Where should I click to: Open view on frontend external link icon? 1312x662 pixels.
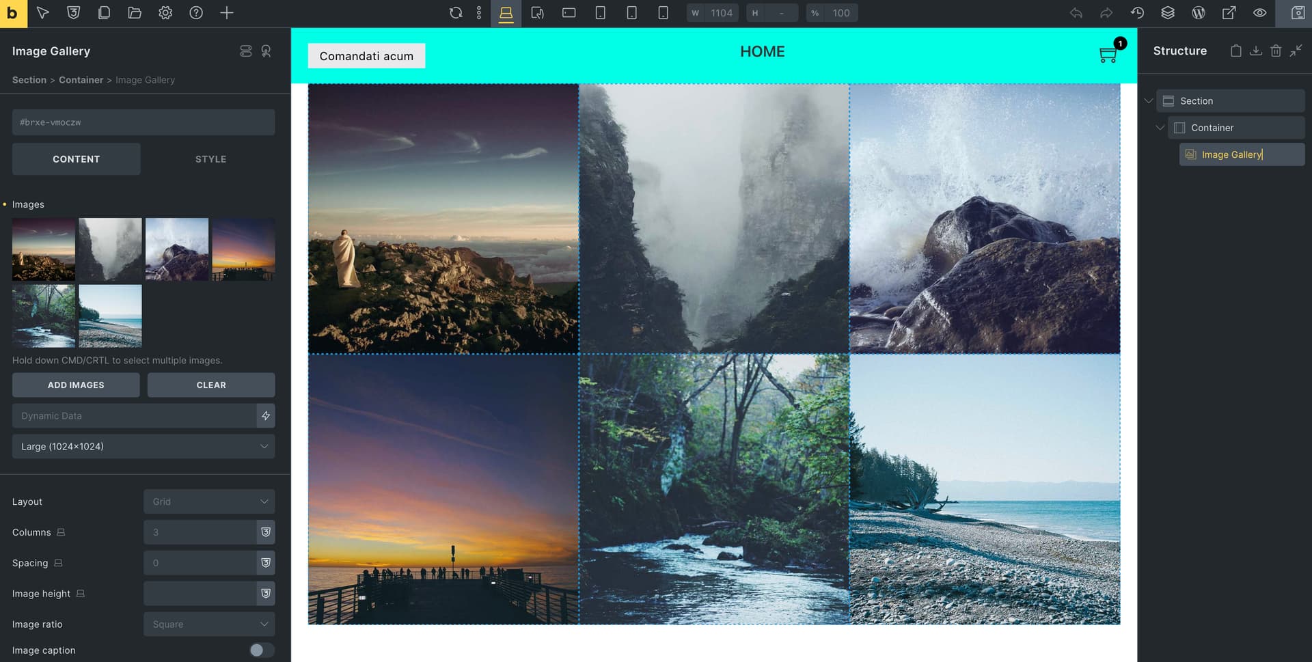pyautogui.click(x=1229, y=13)
